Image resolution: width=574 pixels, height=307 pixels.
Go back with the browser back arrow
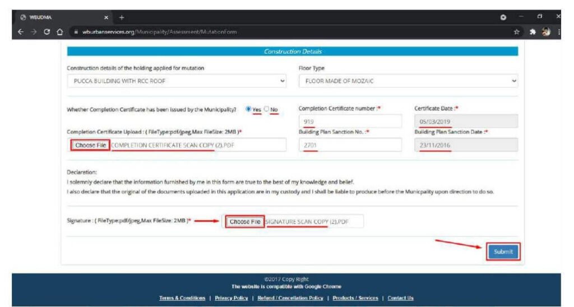click(x=21, y=32)
